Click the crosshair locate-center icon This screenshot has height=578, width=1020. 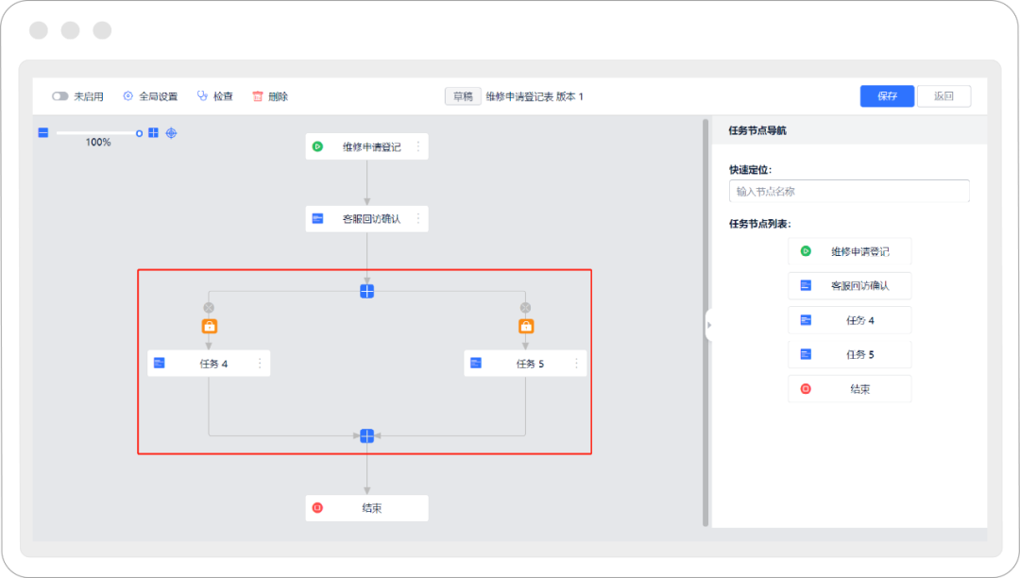tap(171, 133)
